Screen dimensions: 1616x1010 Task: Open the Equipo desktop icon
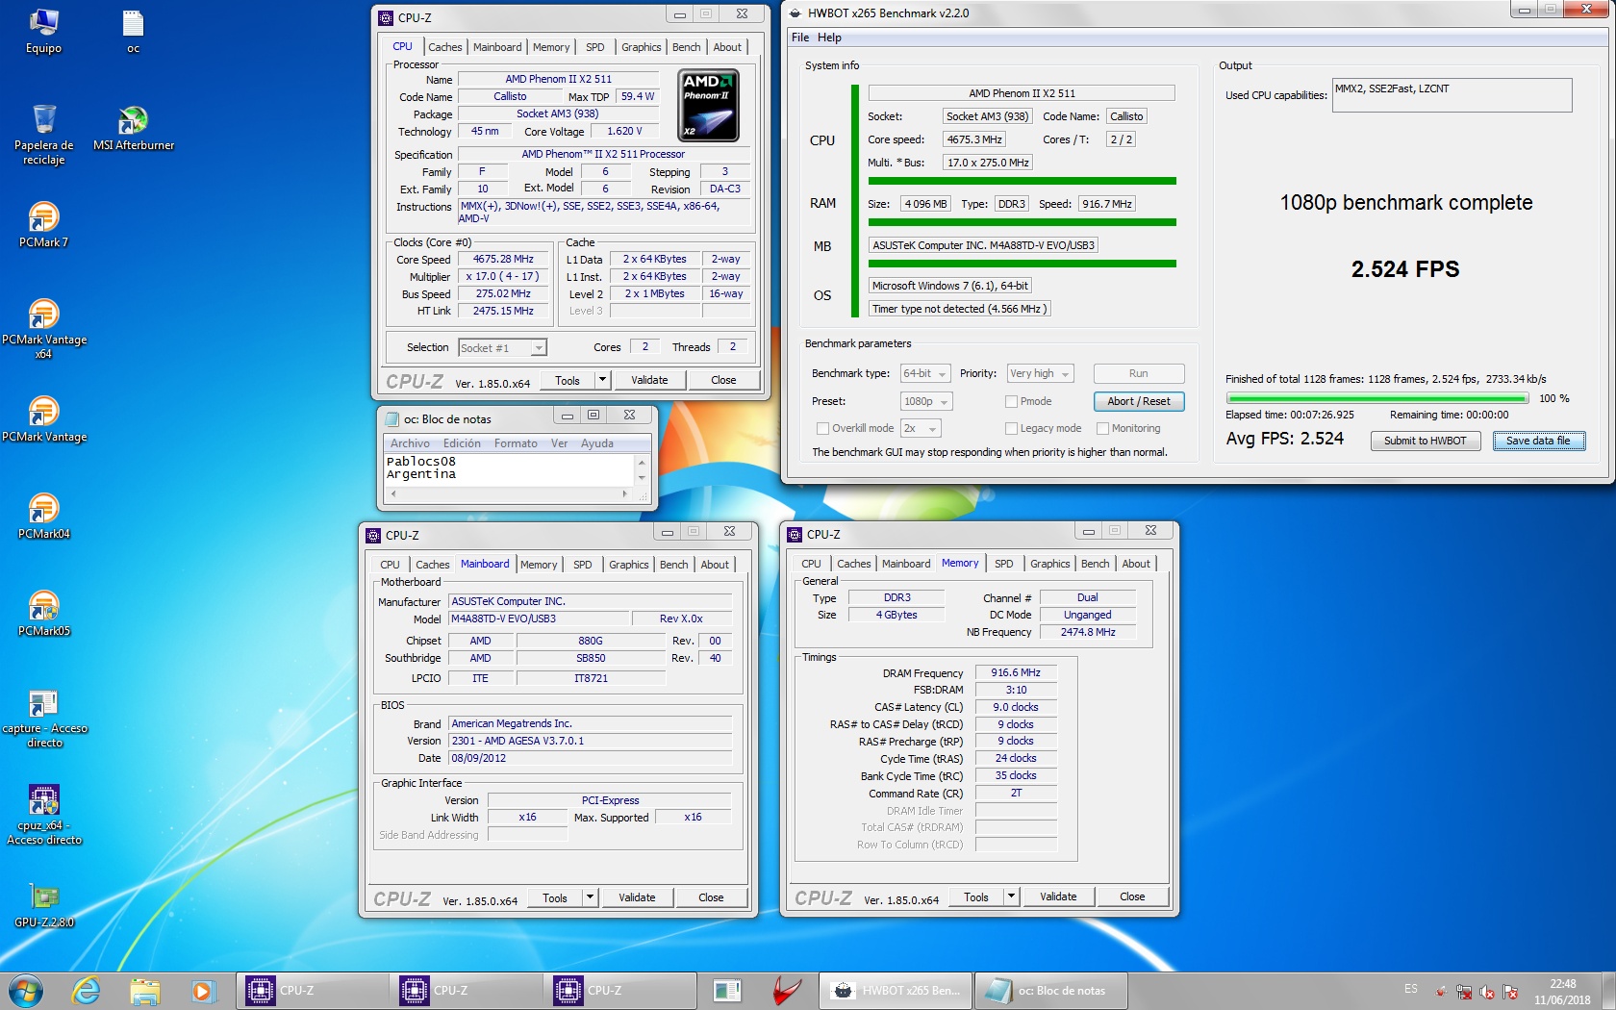click(43, 32)
